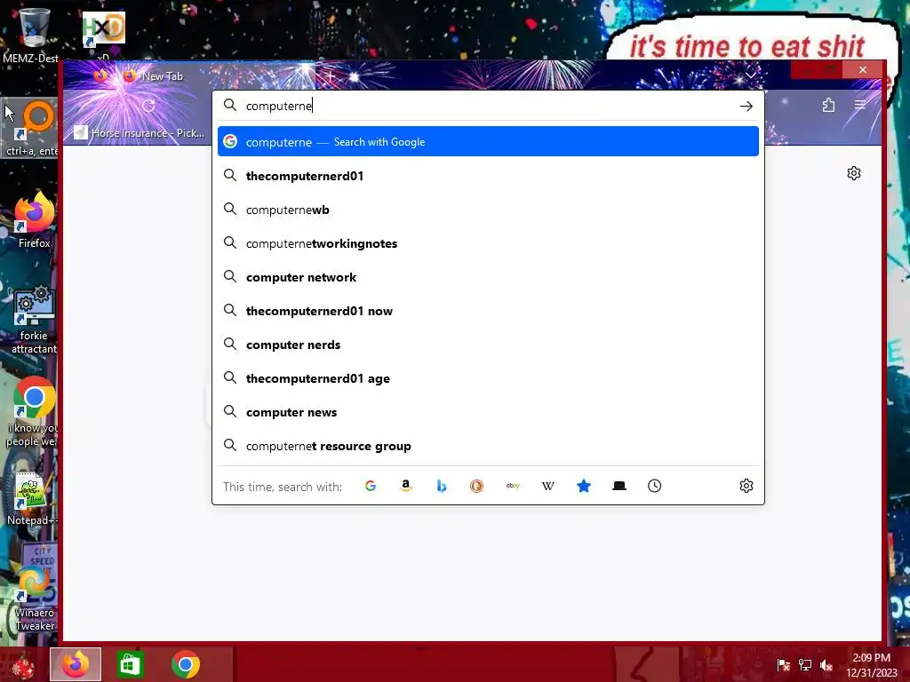Choose the 'computer nerds' suggestion
The height and width of the screenshot is (682, 910).
tap(488, 345)
